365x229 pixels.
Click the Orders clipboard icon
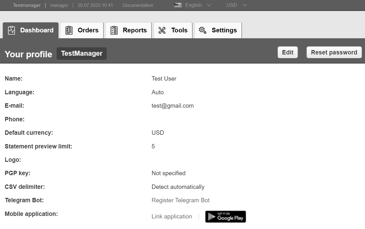coord(69,30)
